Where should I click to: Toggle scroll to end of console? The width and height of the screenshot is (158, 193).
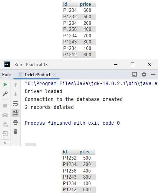15,112
